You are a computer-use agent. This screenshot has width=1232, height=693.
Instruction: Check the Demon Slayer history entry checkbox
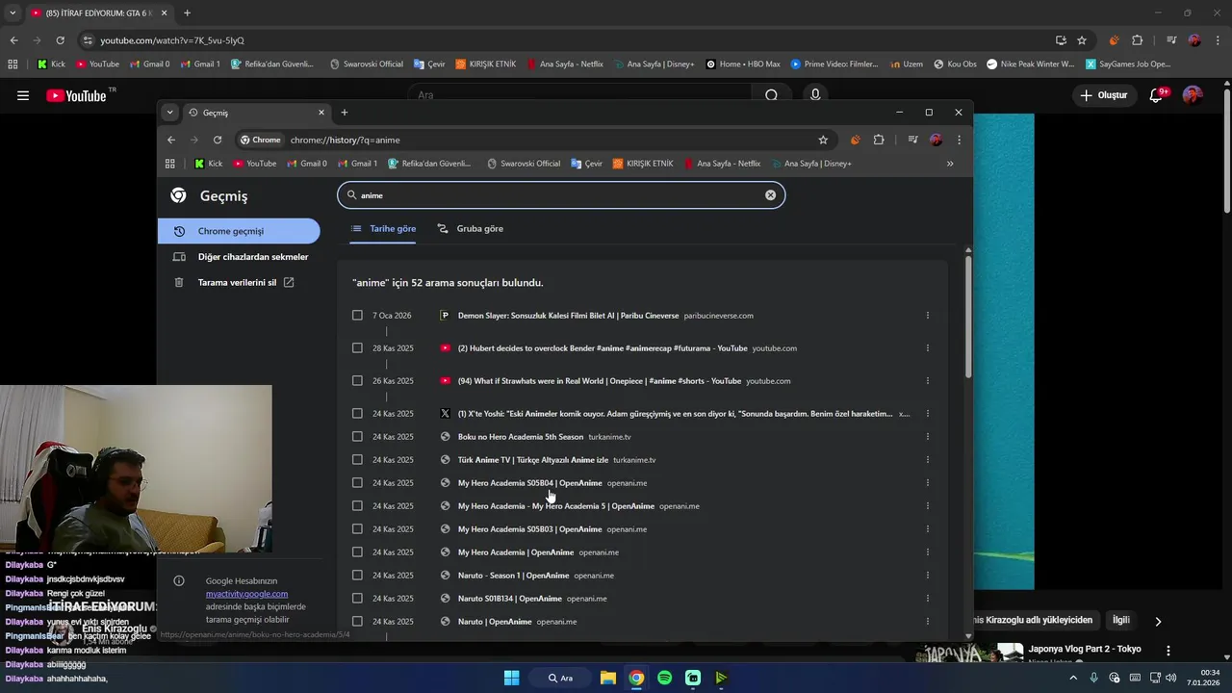pyautogui.click(x=357, y=316)
